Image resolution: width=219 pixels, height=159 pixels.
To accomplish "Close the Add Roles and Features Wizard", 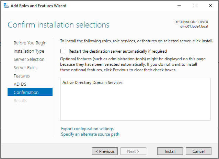I will pyautogui.click(x=210, y=6).
